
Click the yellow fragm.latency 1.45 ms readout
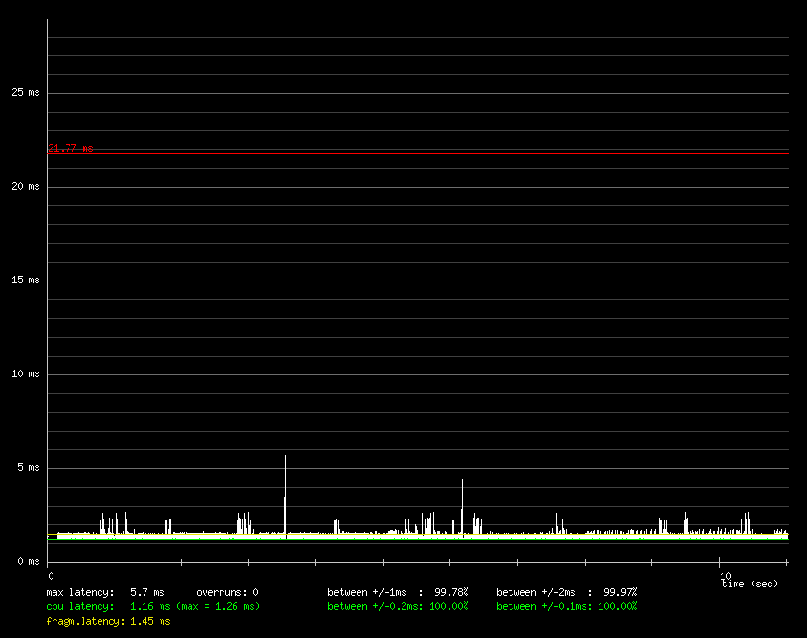coord(108,621)
